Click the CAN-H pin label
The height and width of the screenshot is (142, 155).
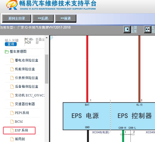pyautogui.click(x=122, y=128)
